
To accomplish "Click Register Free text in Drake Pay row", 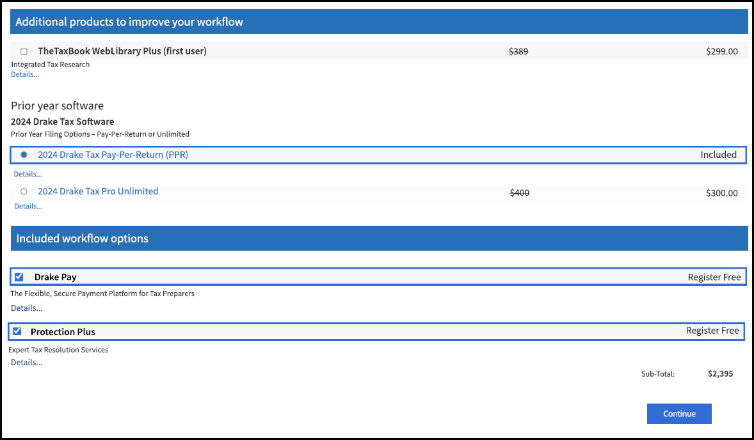I will click(714, 277).
